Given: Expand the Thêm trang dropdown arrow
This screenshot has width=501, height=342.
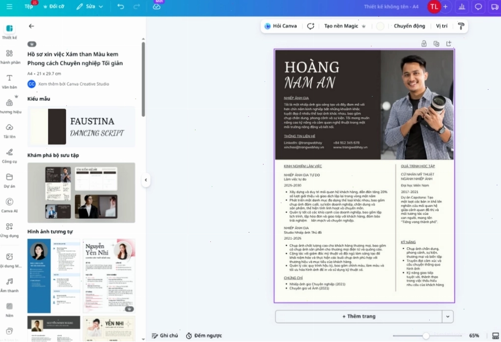Looking at the screenshot, I should pos(447,316).
